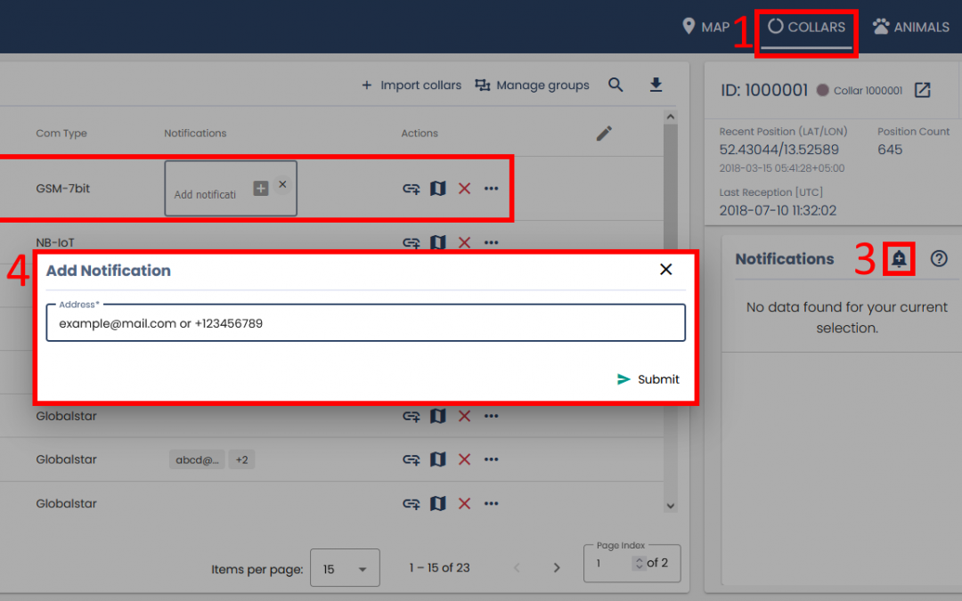
Task: Click the search icon in collars toolbar
Action: [x=616, y=85]
